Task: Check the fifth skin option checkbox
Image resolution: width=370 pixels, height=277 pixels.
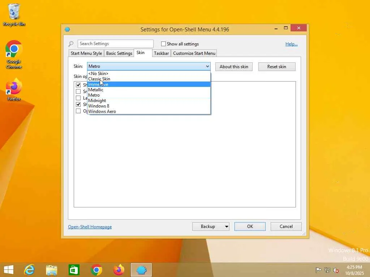Action: tap(78, 111)
